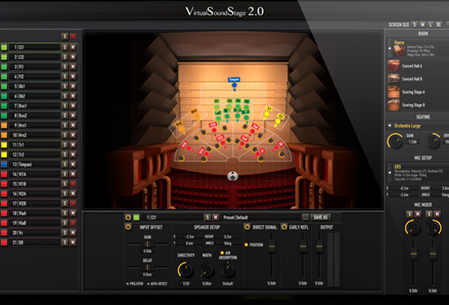The image size is (449, 305).
Task: Solo track 20 Vc
Action: click(65, 233)
